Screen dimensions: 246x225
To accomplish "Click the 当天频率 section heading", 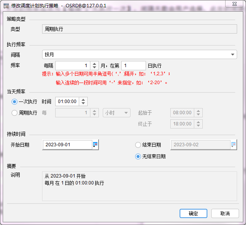I will (x=16, y=91).
